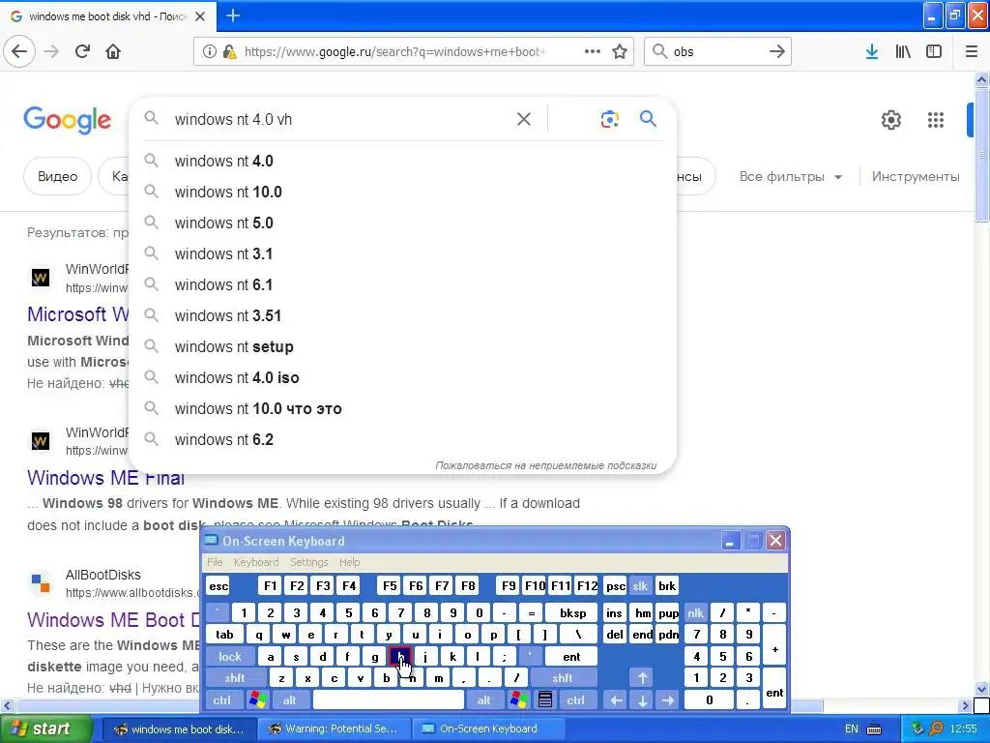Screen dimensions: 990x743
Task: Click the tab key on On-Screen Keyboard
Action: tap(224, 635)
